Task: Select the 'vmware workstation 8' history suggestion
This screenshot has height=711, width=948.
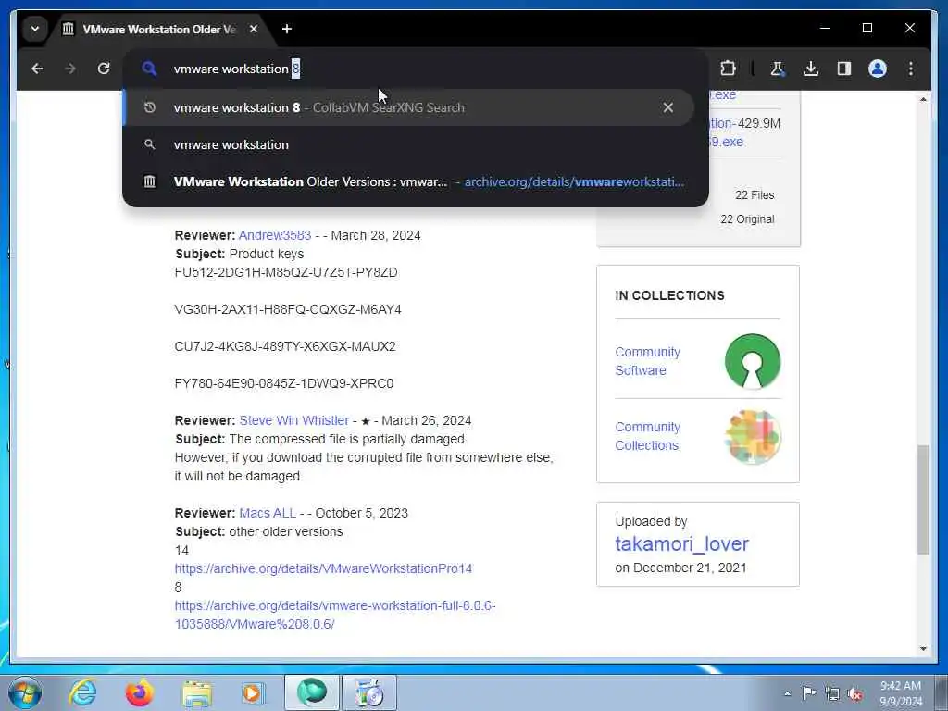Action: 408,107
